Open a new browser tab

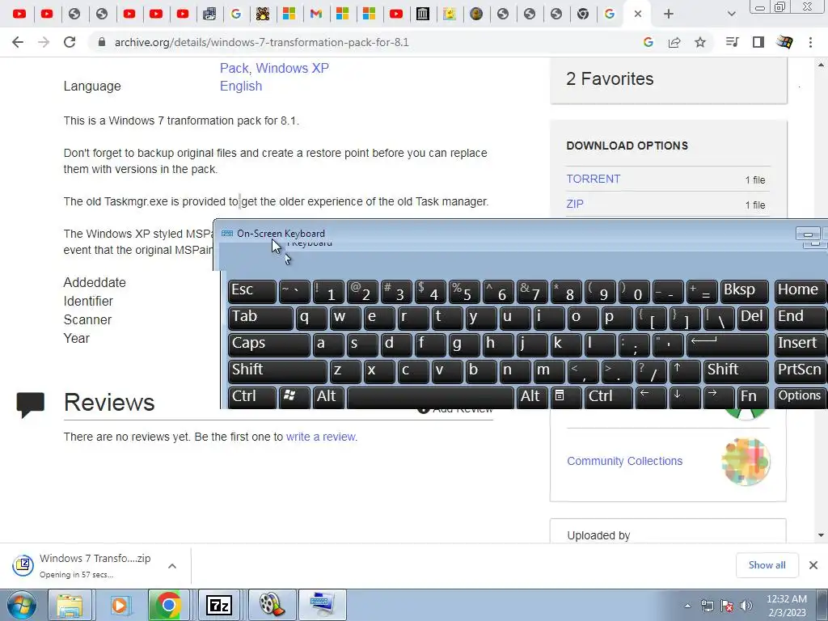[669, 15]
